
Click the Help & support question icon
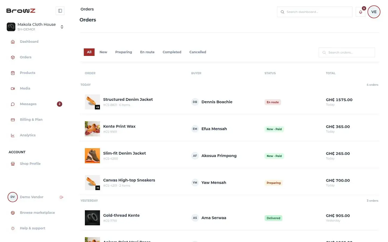coord(13,228)
